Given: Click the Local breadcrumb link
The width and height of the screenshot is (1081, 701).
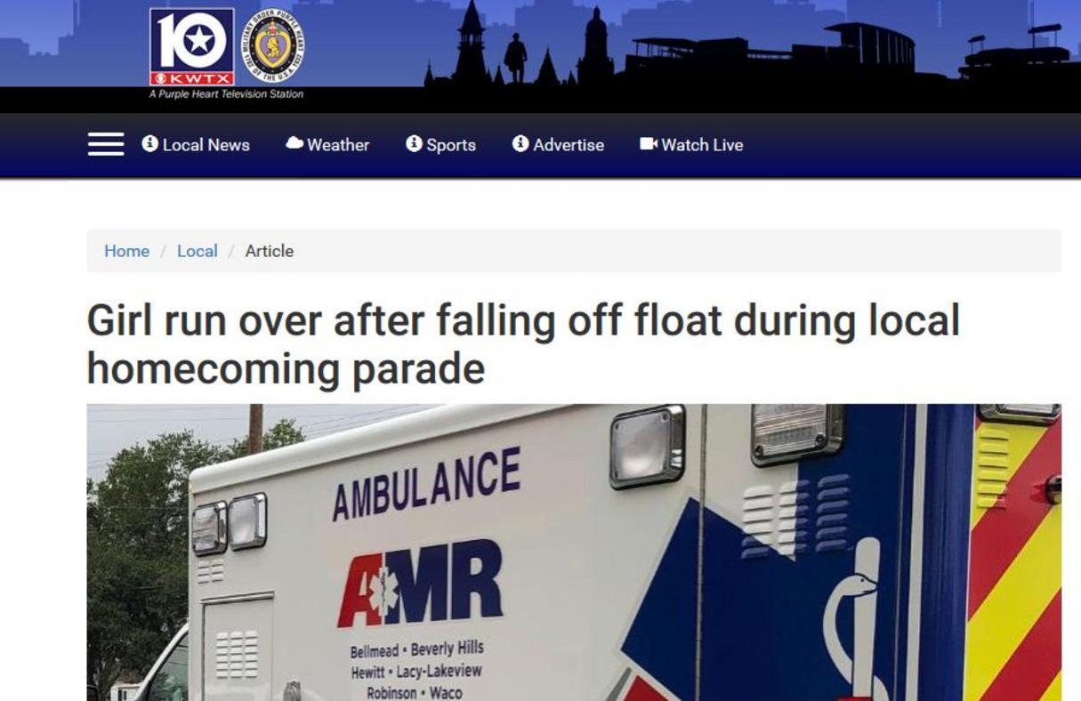Looking at the screenshot, I should [x=197, y=251].
